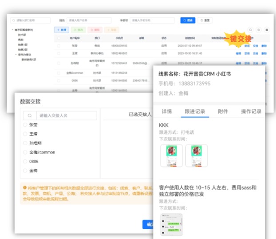This screenshot has height=239, width=276.
Task: Select the 金梅2common radio option
Action: (25, 152)
